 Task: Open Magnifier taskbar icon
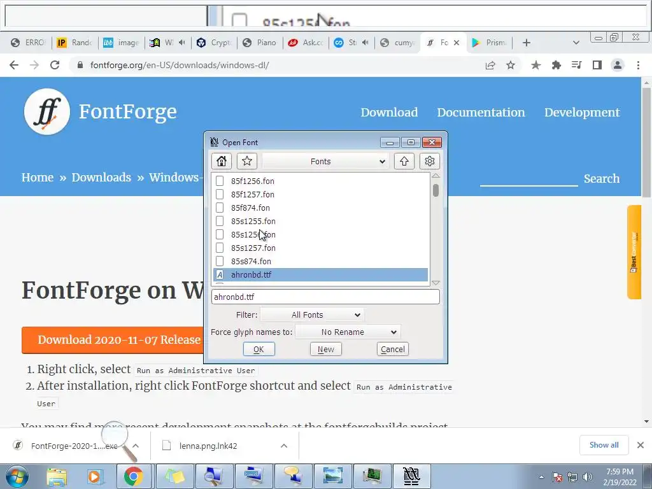214,476
